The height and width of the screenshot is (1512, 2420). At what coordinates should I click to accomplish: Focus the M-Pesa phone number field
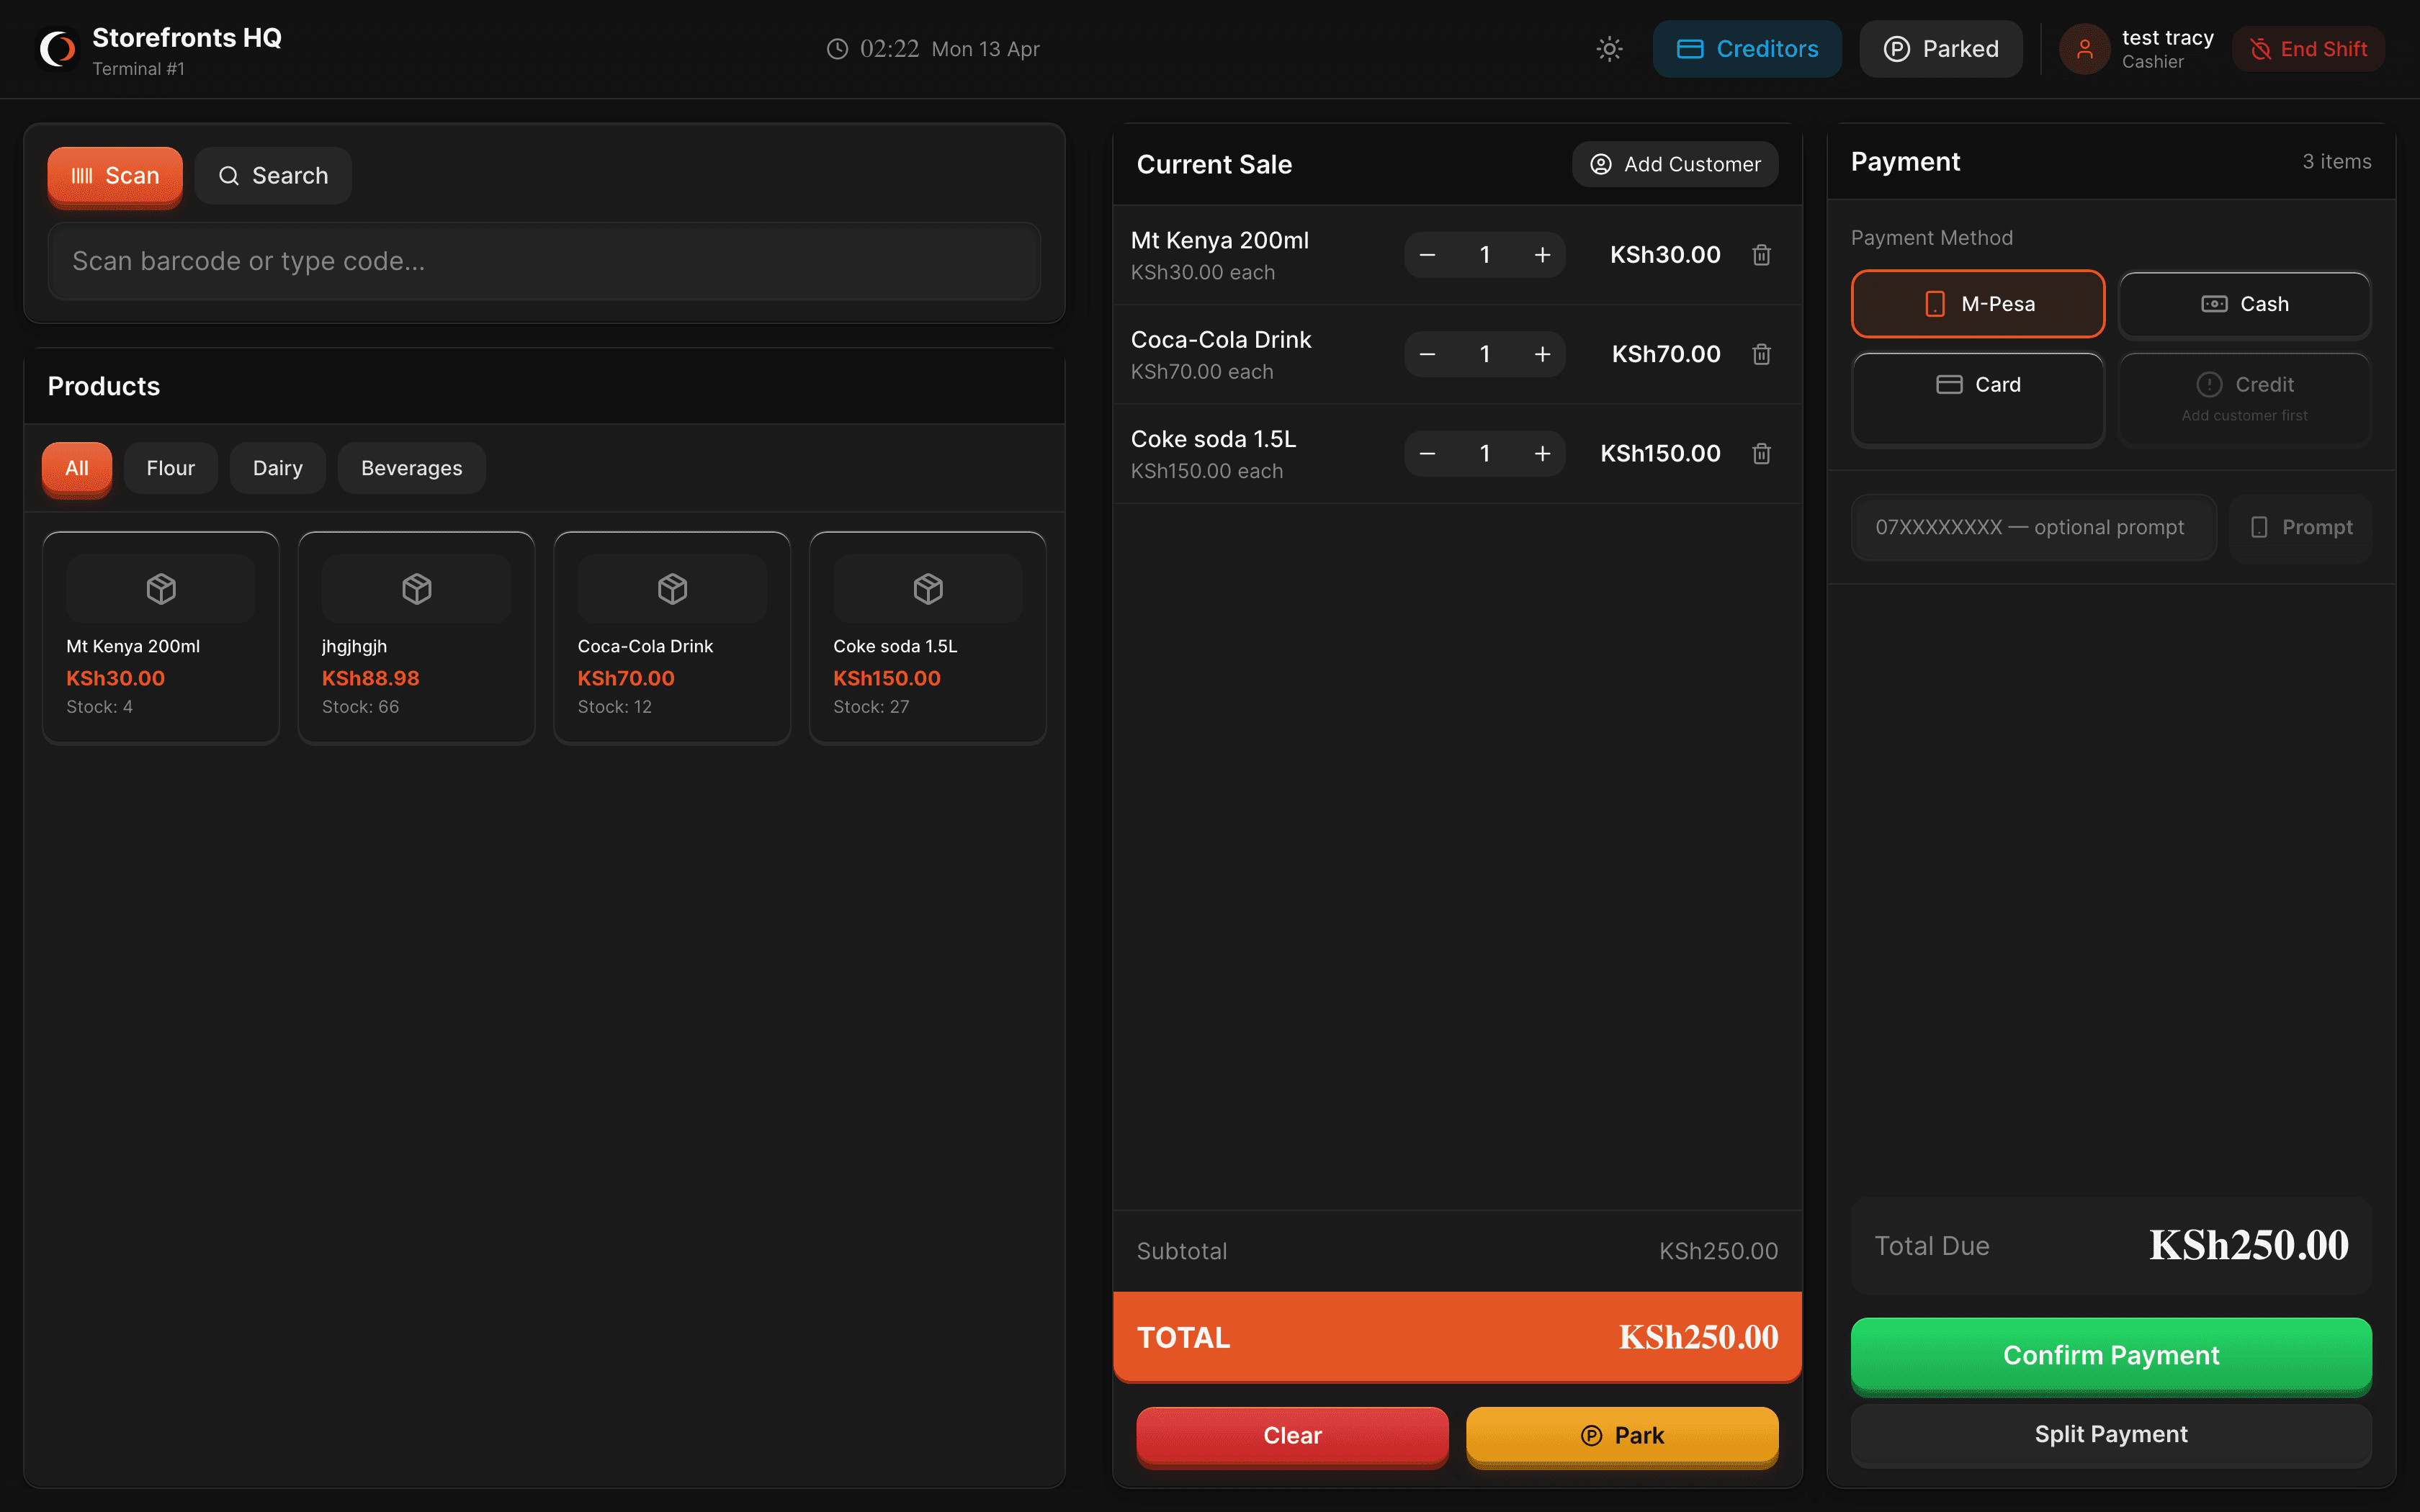point(2032,527)
